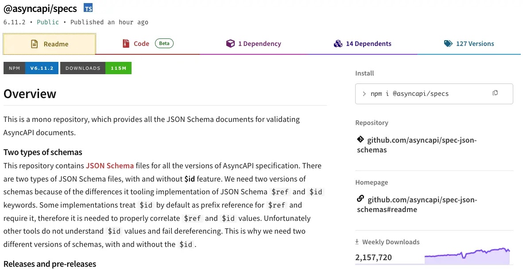
Task: Open the JSON Schema link
Action: [x=110, y=166]
